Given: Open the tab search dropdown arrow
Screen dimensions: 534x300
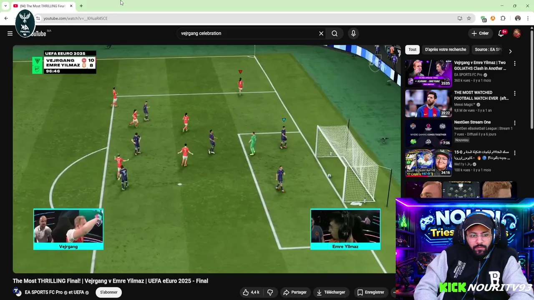Looking at the screenshot, I should click(x=5, y=6).
